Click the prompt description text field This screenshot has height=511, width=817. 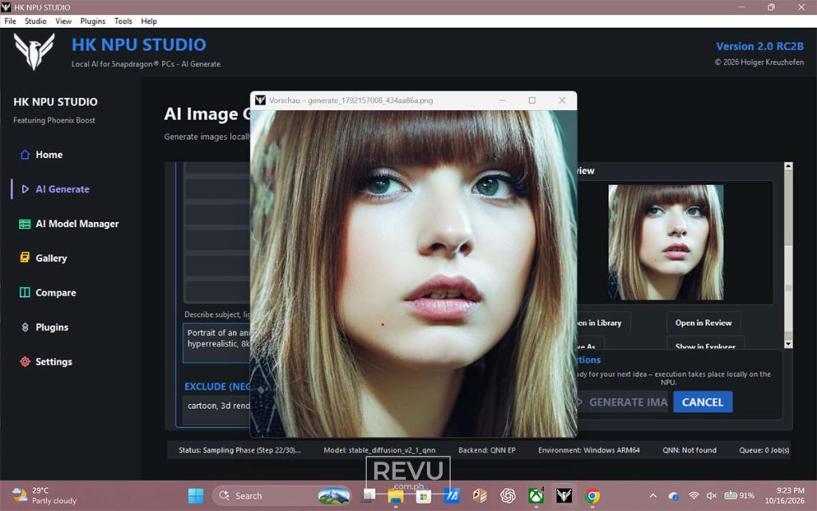tap(217, 343)
